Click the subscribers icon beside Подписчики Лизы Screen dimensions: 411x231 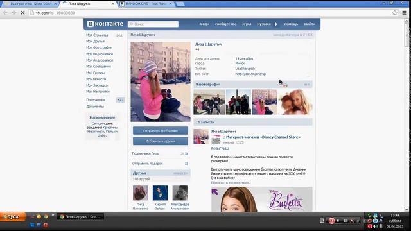186,154
